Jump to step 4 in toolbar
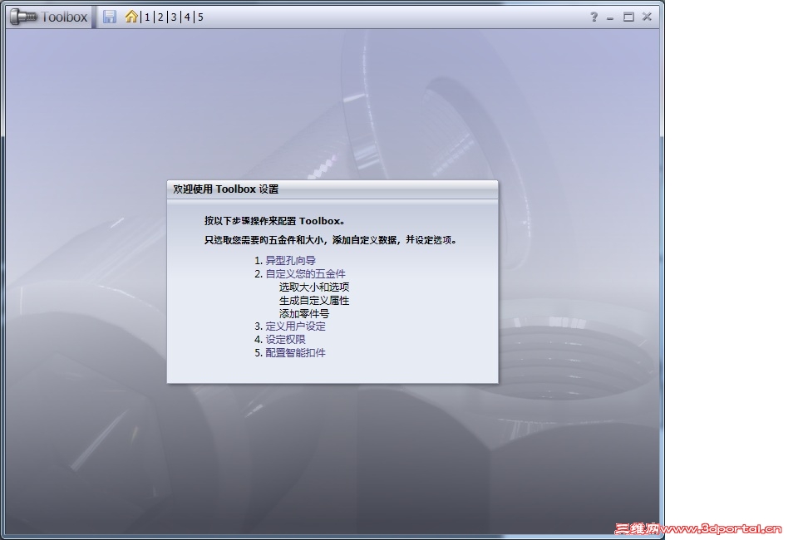 [187, 17]
